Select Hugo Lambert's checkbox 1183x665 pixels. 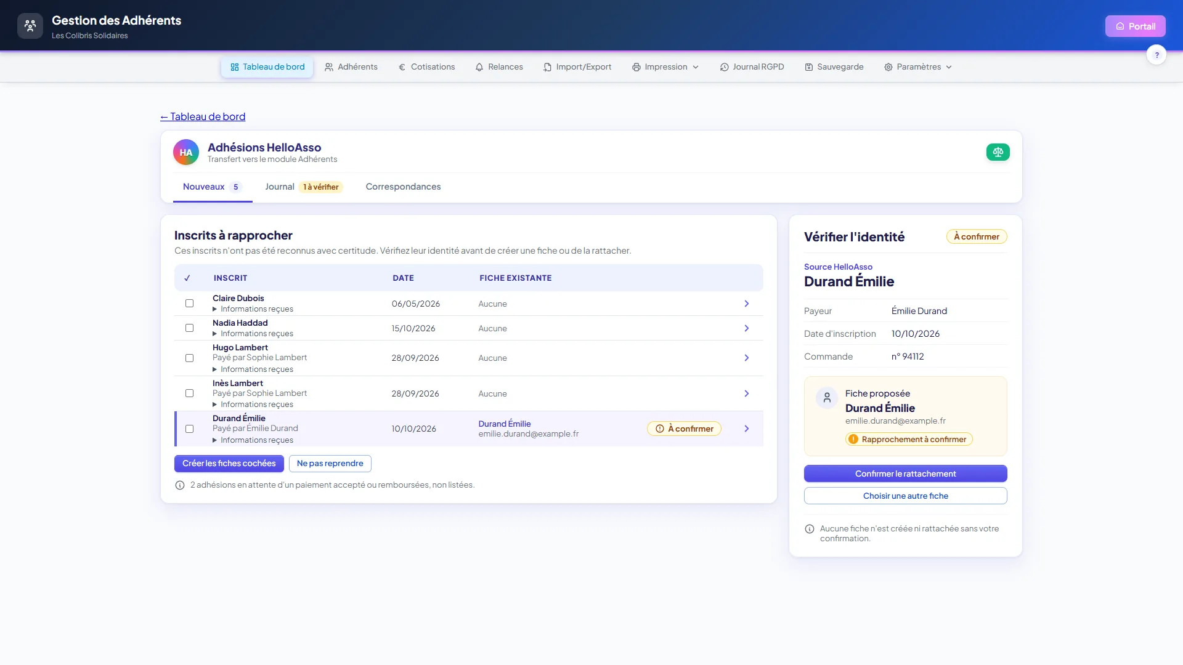(189, 358)
